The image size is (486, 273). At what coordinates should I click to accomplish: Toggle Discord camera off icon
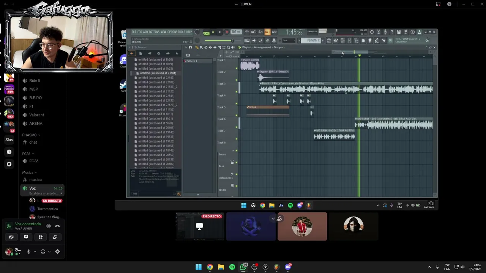click(11, 237)
